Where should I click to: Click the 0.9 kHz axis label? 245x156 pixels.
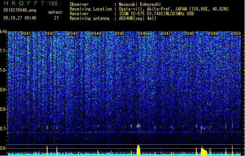[4, 90]
